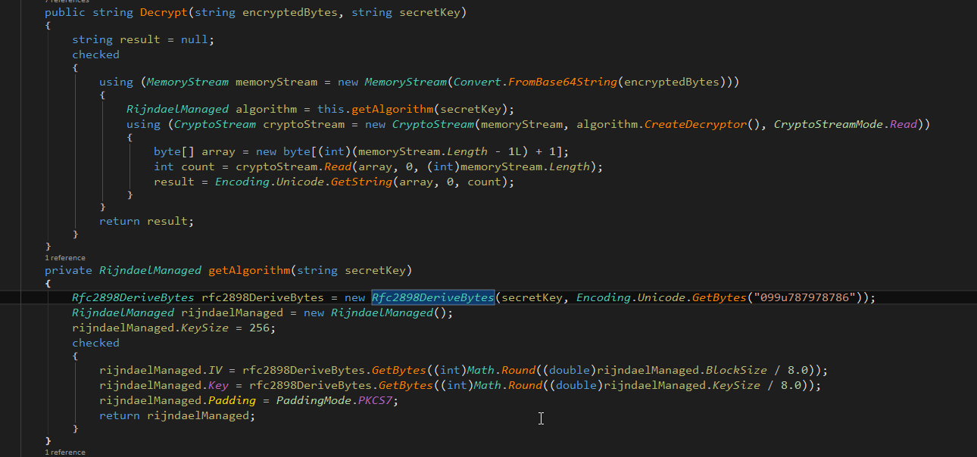Click the 'result = null' variable declaration
977x457 pixels.
143,39
